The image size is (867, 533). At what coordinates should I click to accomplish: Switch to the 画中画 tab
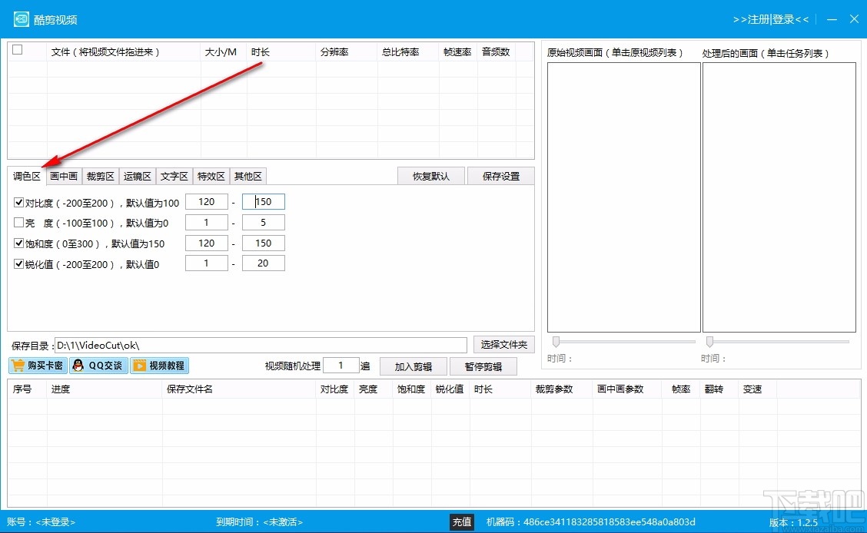64,176
